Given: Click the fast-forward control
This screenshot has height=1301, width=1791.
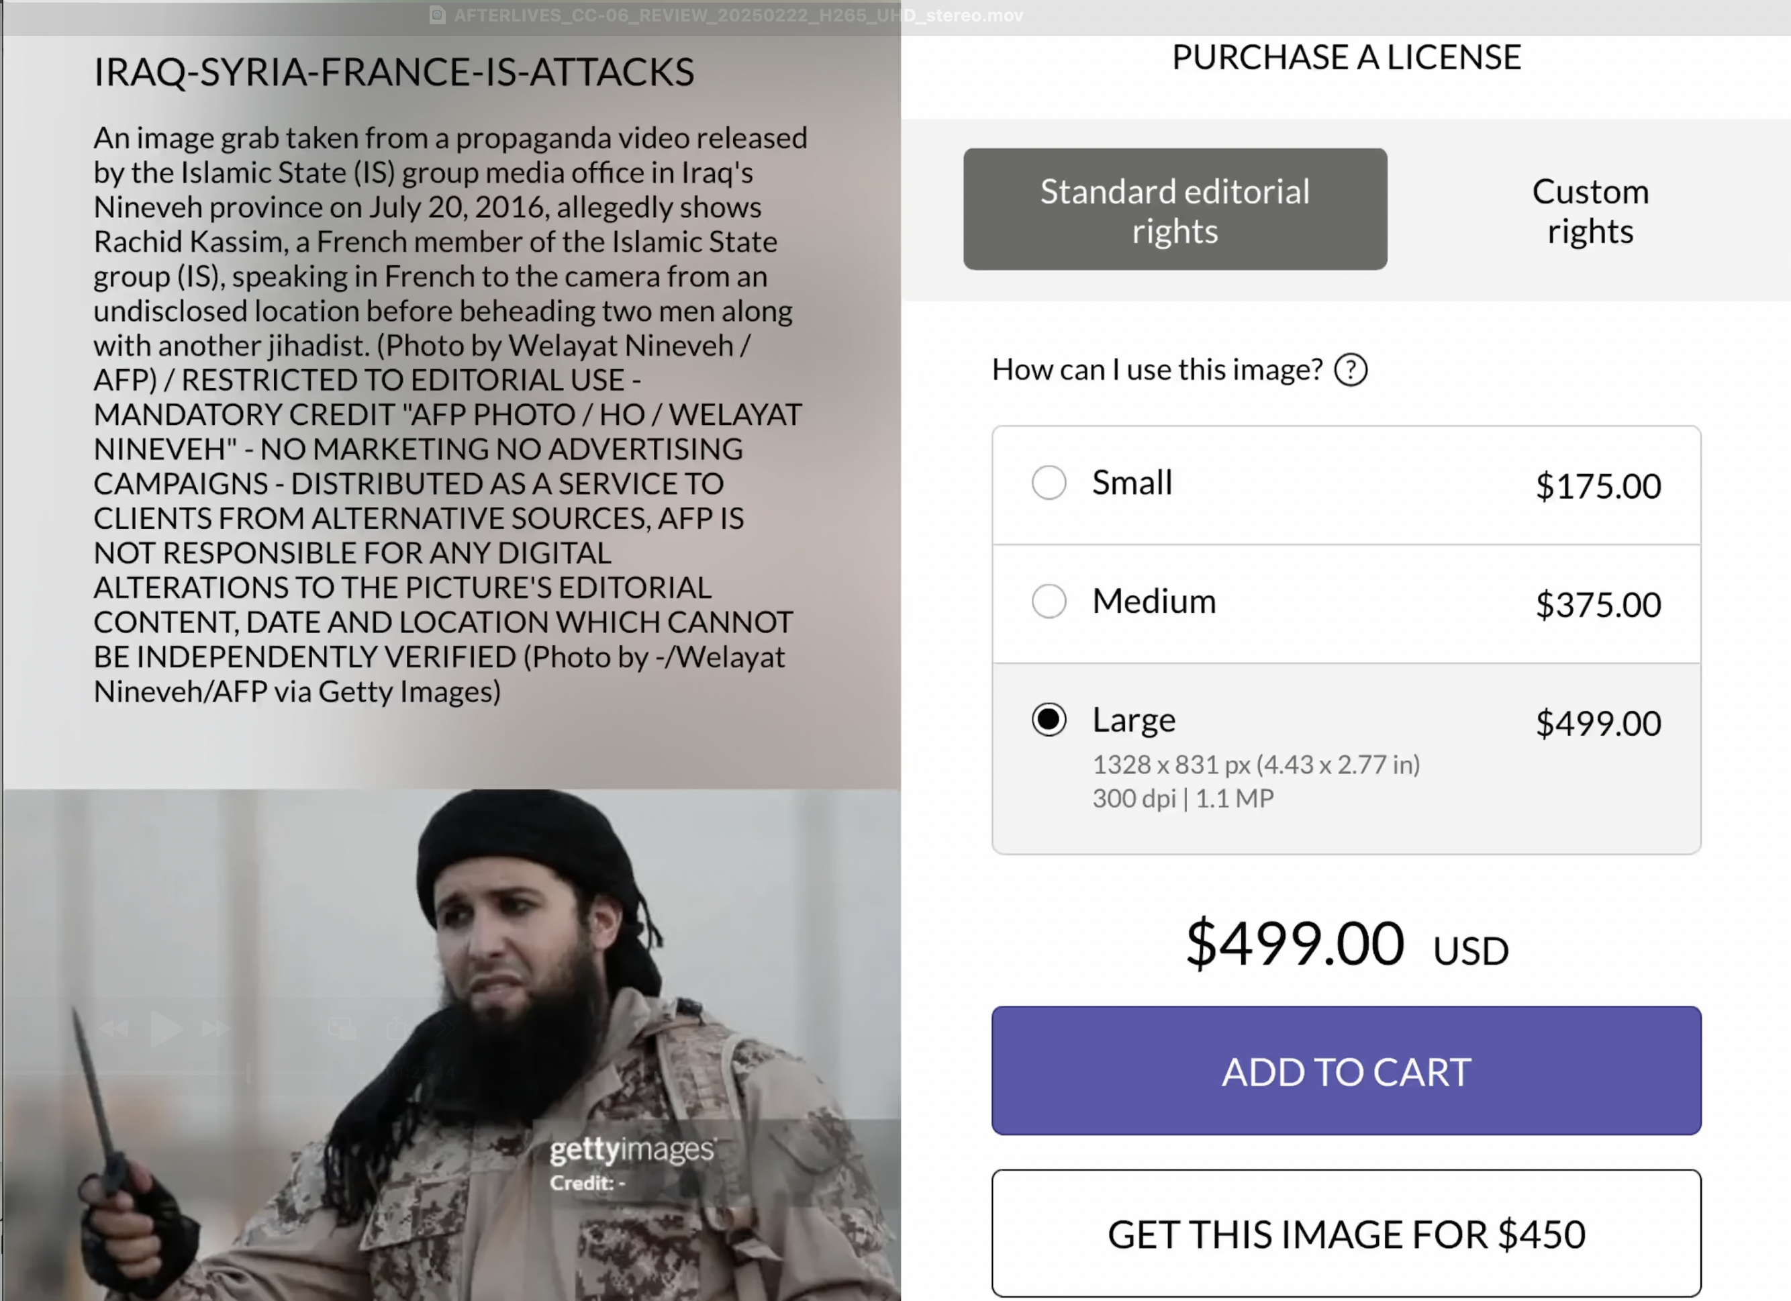Looking at the screenshot, I should 215,1029.
